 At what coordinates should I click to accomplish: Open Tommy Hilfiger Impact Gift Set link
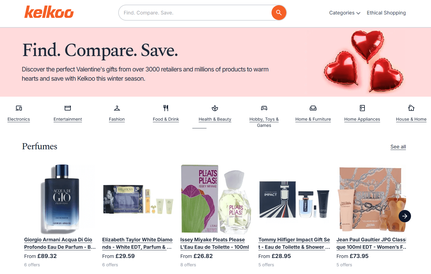point(294,243)
